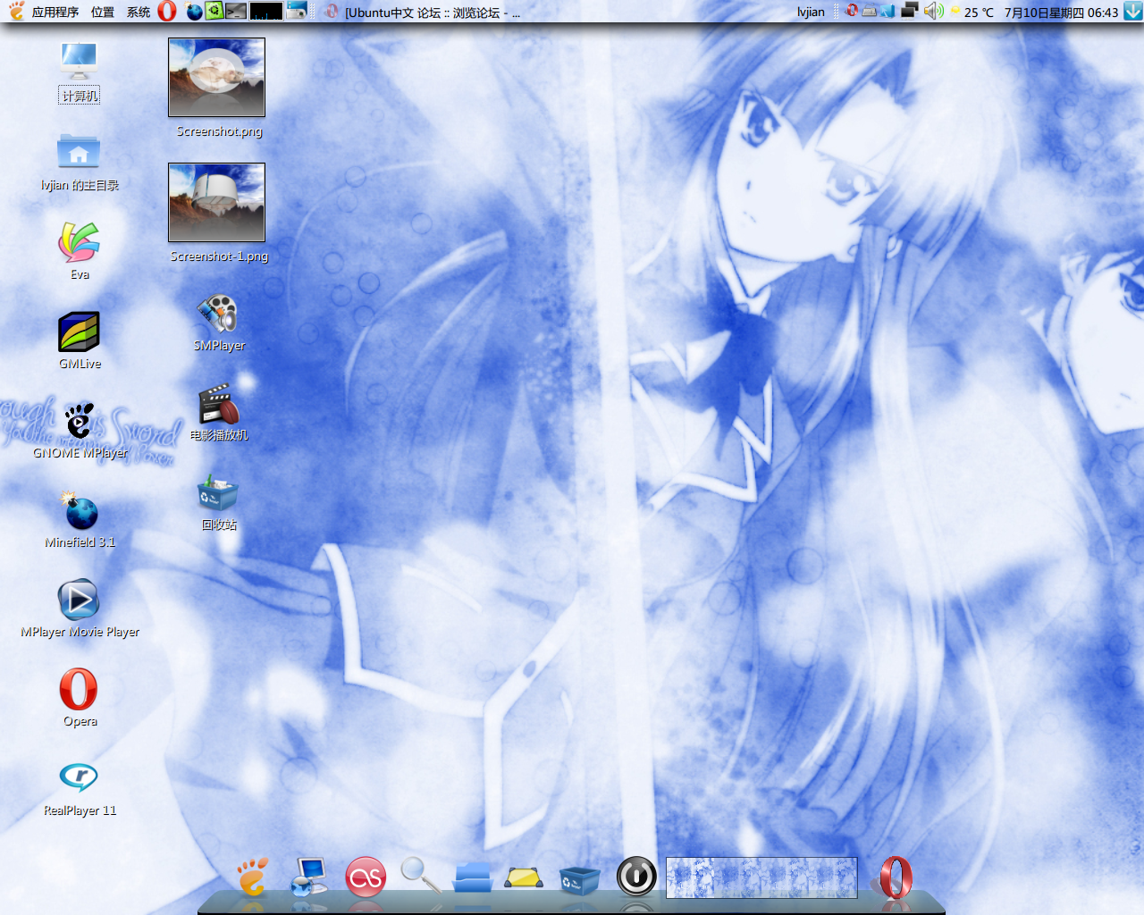This screenshot has width=1144, height=915.
Task: Click blue download-arrow icon in panel corner
Action: pos(1133,12)
